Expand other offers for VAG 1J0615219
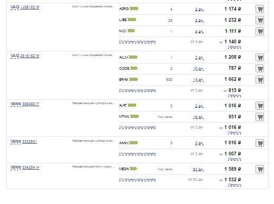The width and height of the screenshot is (274, 204). [x=137, y=41]
